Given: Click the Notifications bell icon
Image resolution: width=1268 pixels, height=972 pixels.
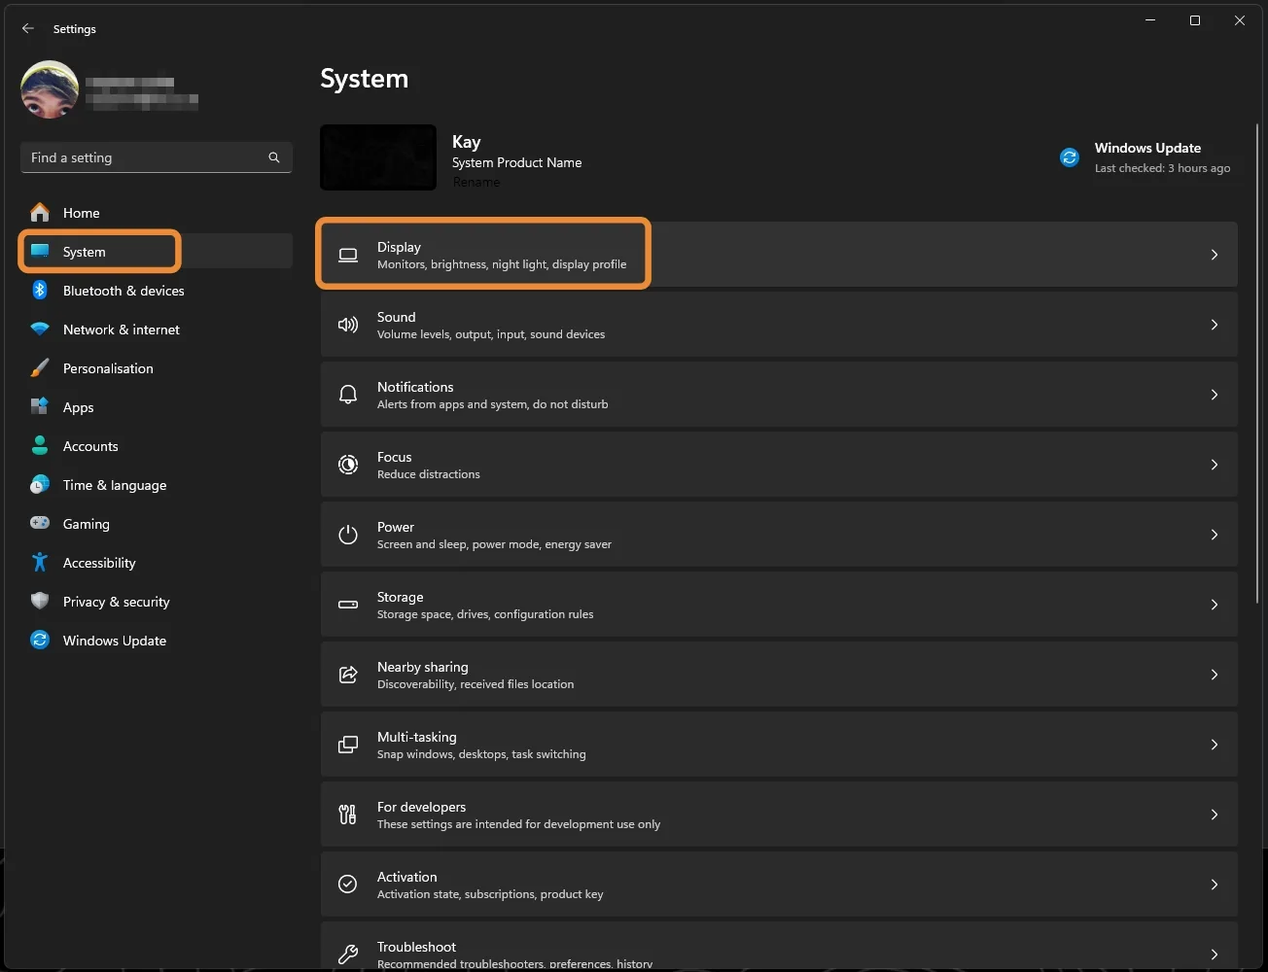Looking at the screenshot, I should click(348, 395).
